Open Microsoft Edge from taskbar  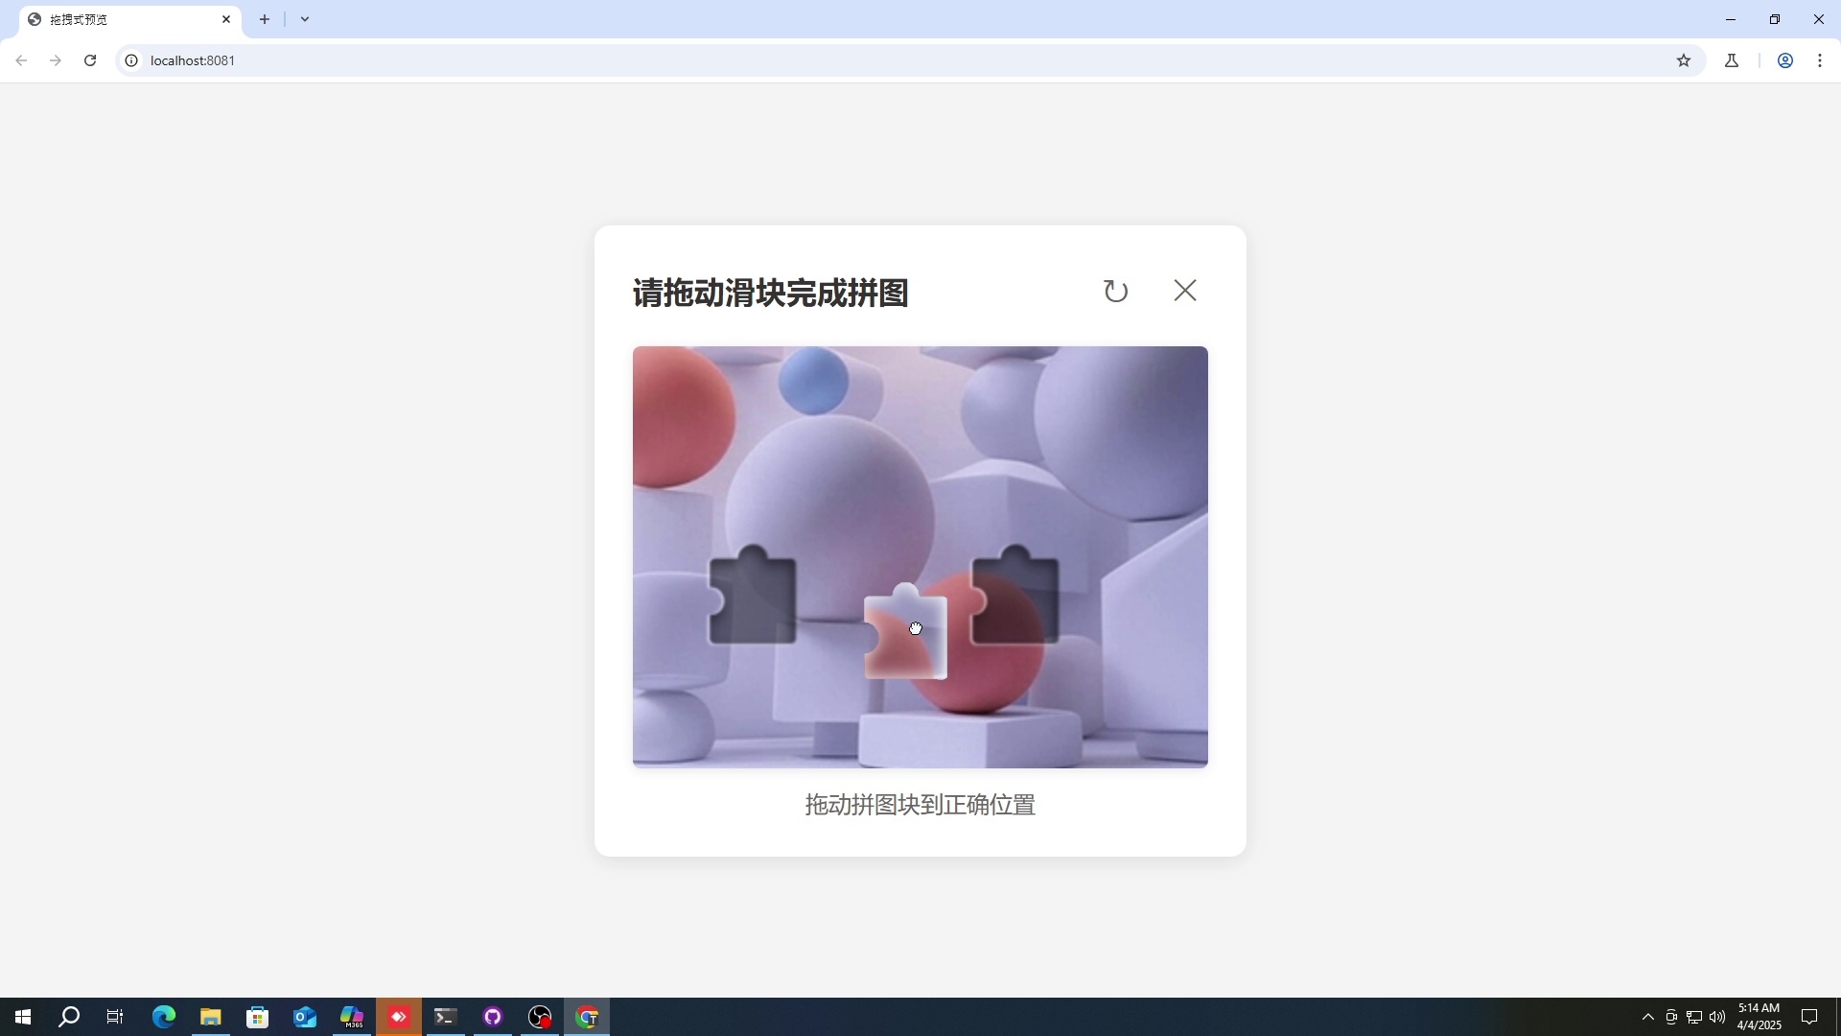point(163,1017)
